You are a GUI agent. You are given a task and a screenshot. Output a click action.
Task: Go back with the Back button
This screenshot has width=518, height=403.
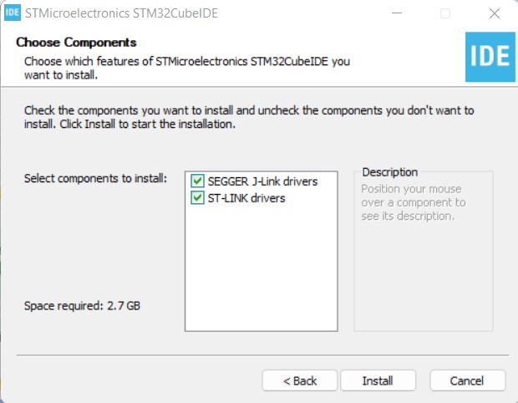pos(300,380)
